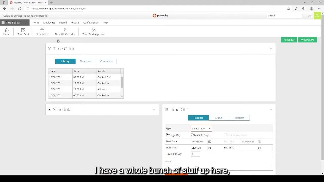
Task: Open the Time Card icon
Action: 23,32
